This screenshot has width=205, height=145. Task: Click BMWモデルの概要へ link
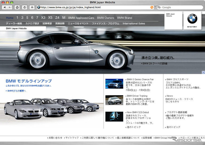[x=16, y=91]
